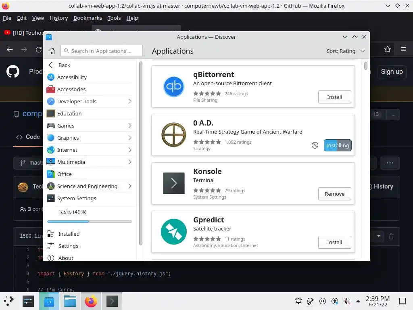Click Firefox reload button
The height and width of the screenshot is (310, 413).
(39, 50)
